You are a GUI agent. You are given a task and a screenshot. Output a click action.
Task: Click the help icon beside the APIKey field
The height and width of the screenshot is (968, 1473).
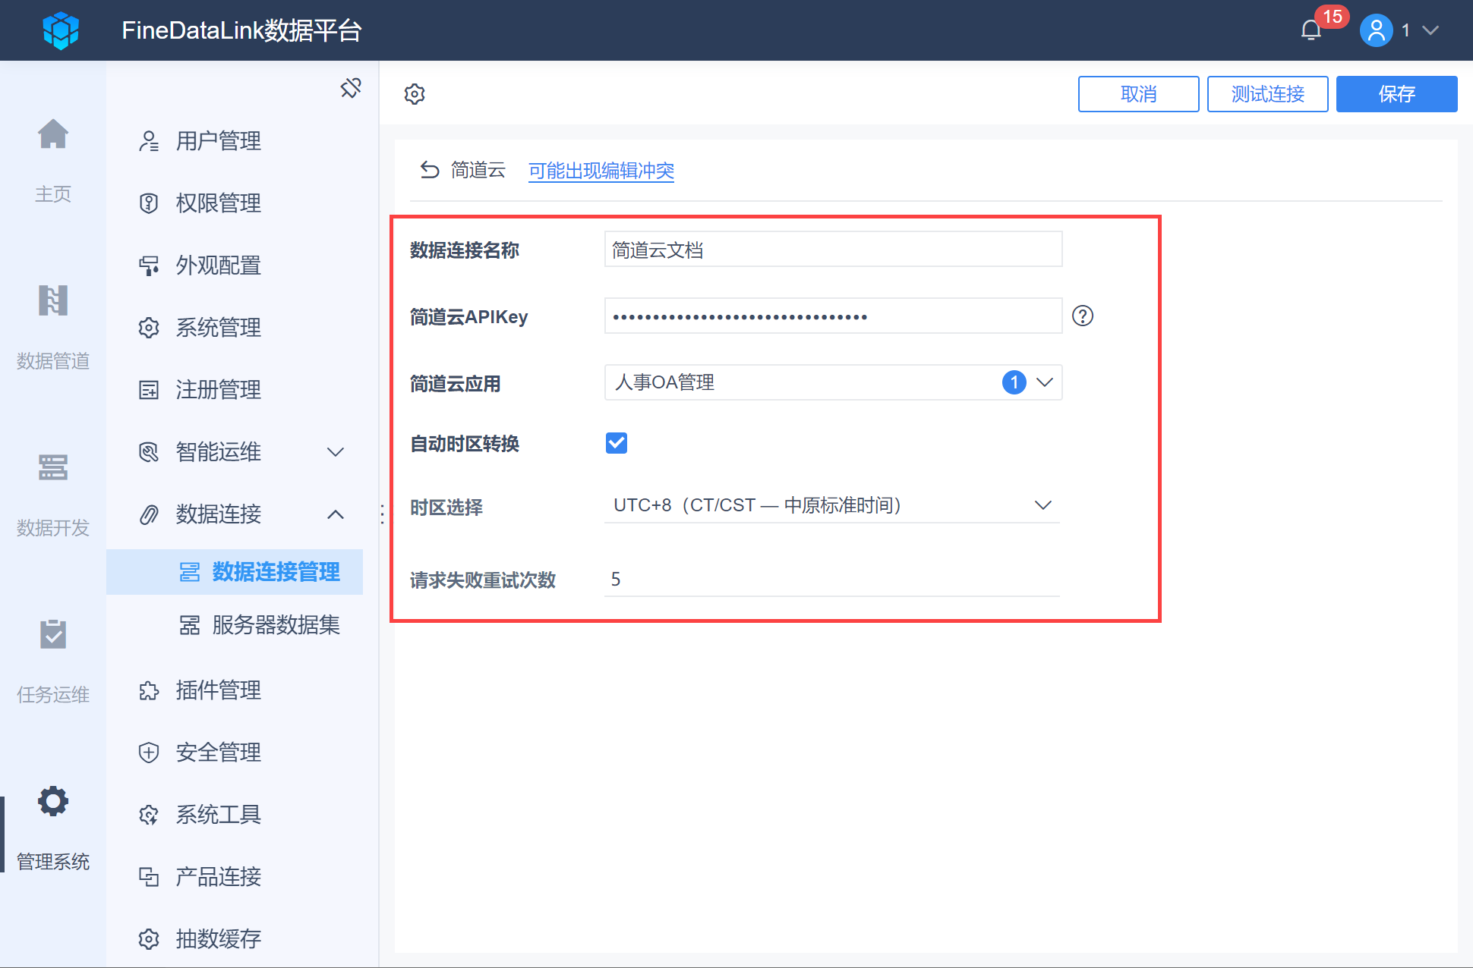[1083, 316]
